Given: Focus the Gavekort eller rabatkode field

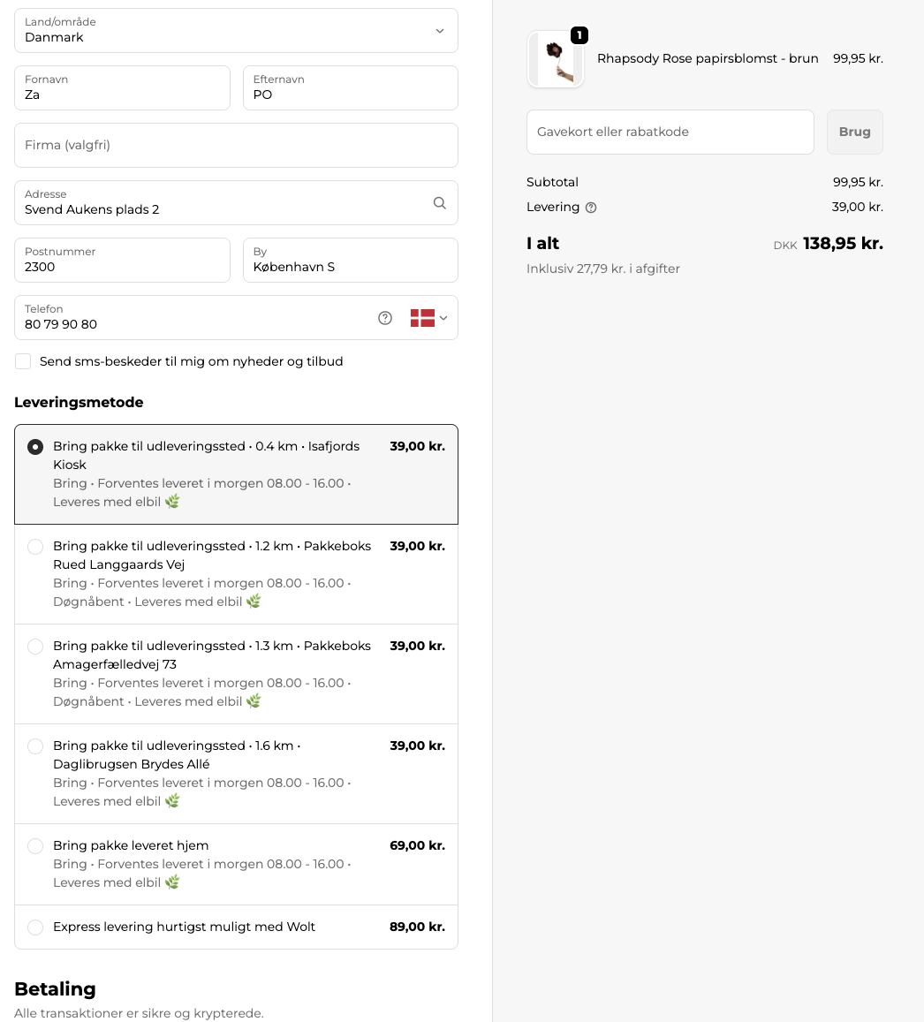Looking at the screenshot, I should [670, 132].
